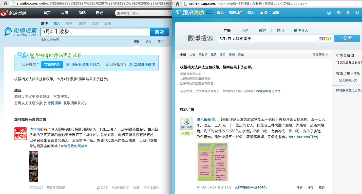Click the 立即注册微博 link
Image resolution: width=362 pixels, height=194 pixels.
pos(144,64)
